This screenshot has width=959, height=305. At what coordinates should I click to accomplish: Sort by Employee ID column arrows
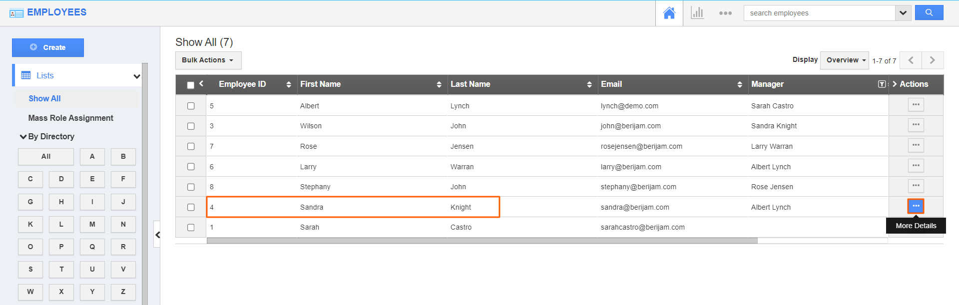tap(288, 84)
